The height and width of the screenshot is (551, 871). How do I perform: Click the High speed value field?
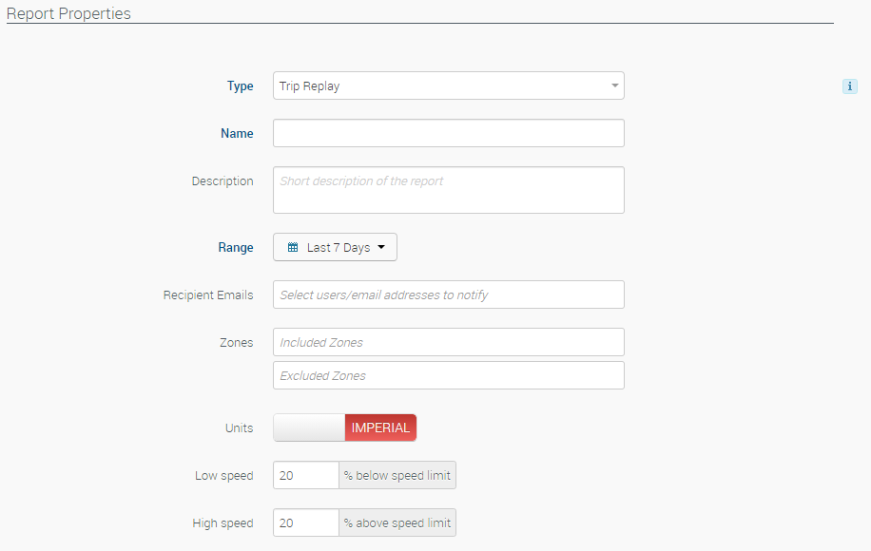click(305, 522)
